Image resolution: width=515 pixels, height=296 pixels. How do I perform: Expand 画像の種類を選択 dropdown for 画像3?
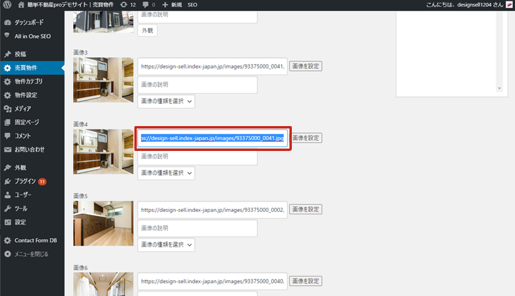pos(166,101)
